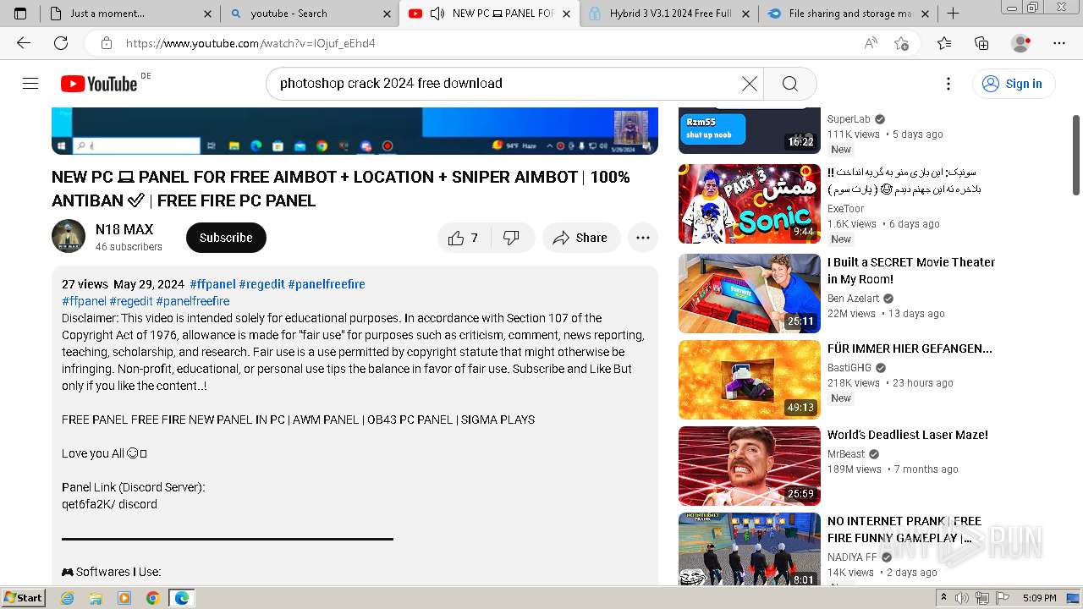1083x609 pixels.
Task: Close the 'youtube - Search' tab
Action: pos(387,14)
